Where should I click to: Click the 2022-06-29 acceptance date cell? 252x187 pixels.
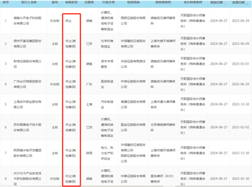tap(240, 84)
